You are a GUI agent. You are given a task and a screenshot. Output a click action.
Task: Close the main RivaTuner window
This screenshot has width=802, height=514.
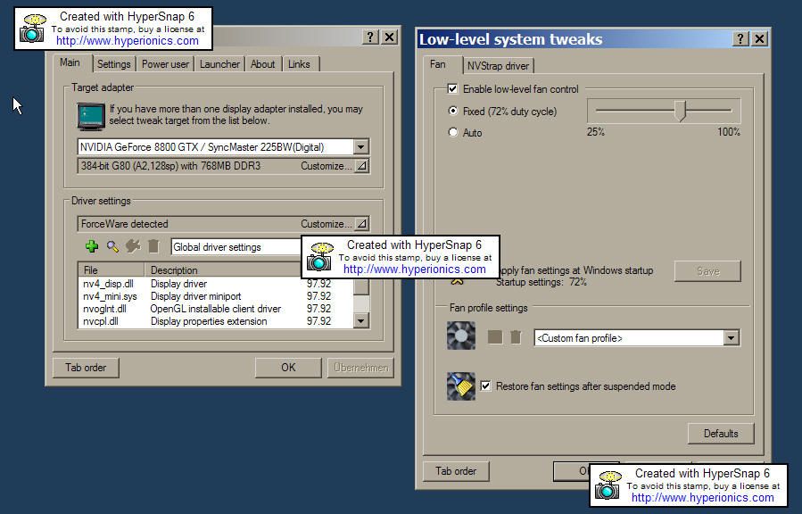click(x=390, y=37)
